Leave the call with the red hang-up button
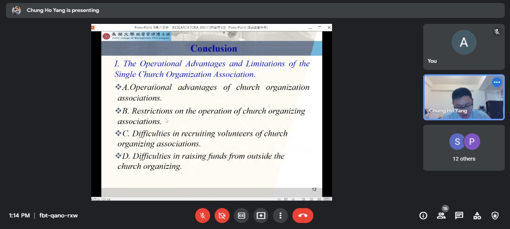This screenshot has width=510, height=229. point(303,215)
